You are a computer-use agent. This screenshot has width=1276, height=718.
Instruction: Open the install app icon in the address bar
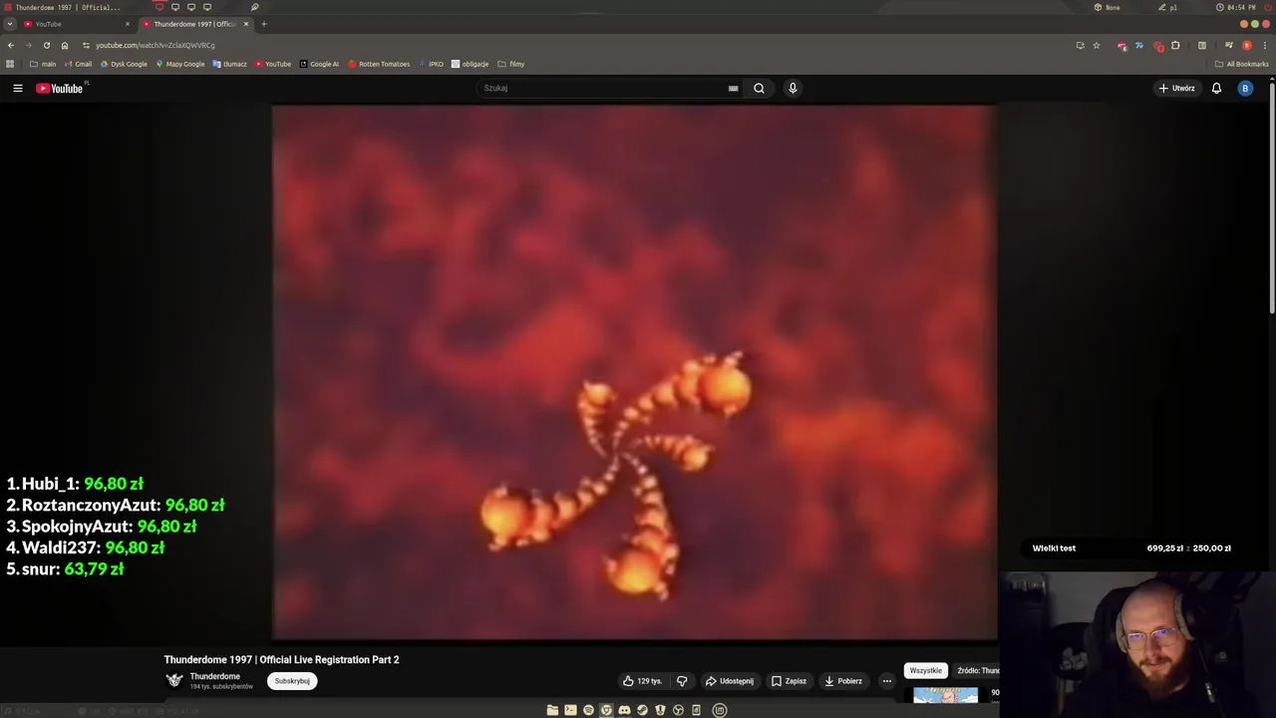pyautogui.click(x=1080, y=45)
